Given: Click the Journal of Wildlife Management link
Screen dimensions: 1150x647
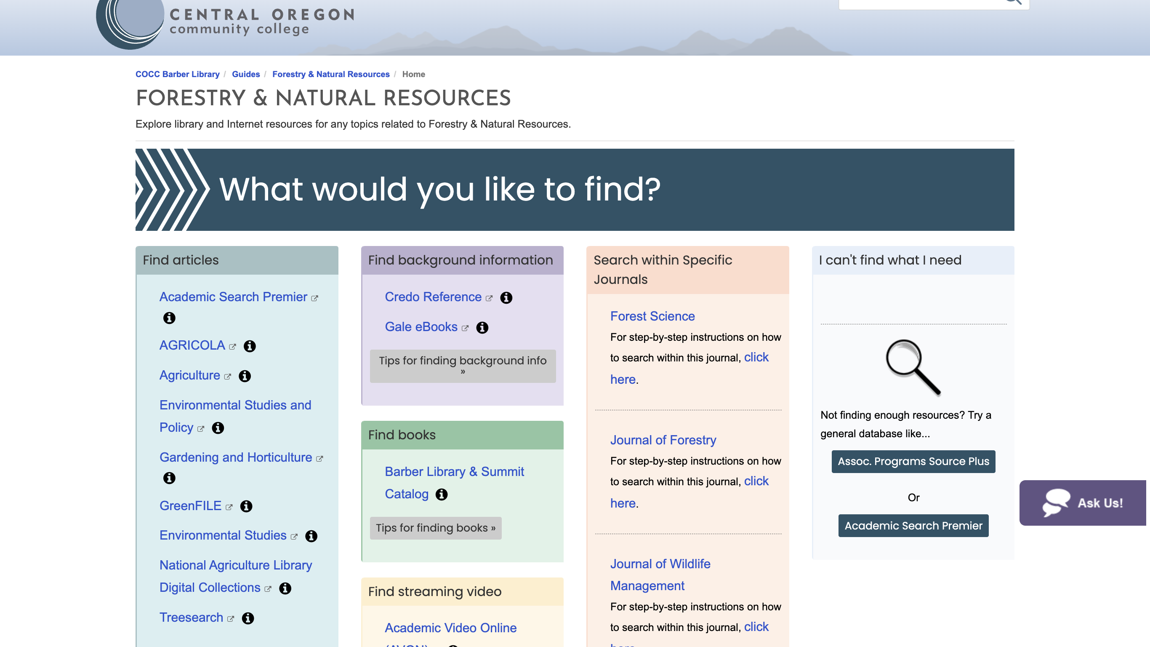Looking at the screenshot, I should (x=660, y=574).
